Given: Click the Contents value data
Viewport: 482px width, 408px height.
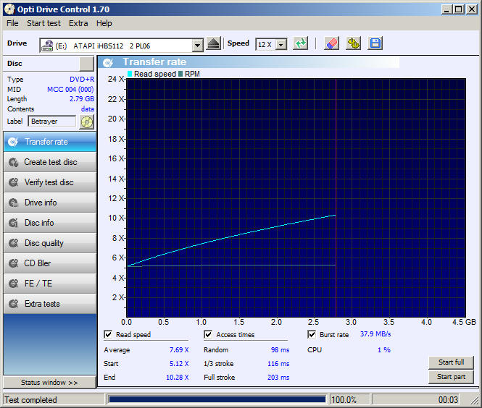Looking at the screenshot, I should 88,109.
